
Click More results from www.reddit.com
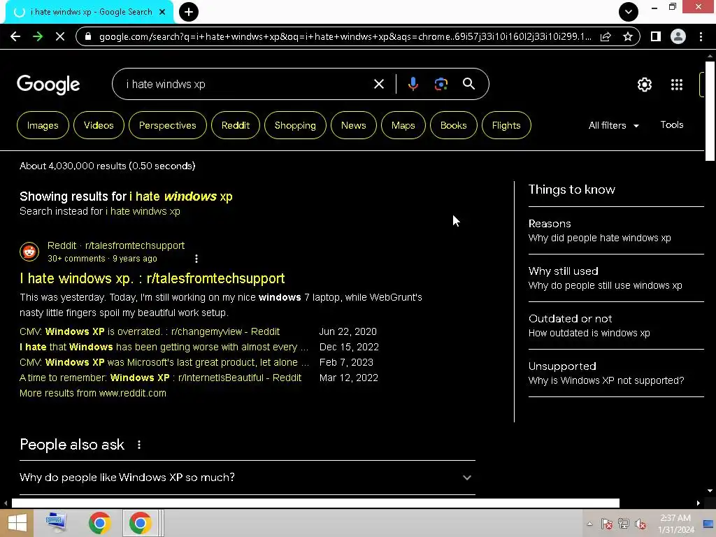tap(93, 393)
